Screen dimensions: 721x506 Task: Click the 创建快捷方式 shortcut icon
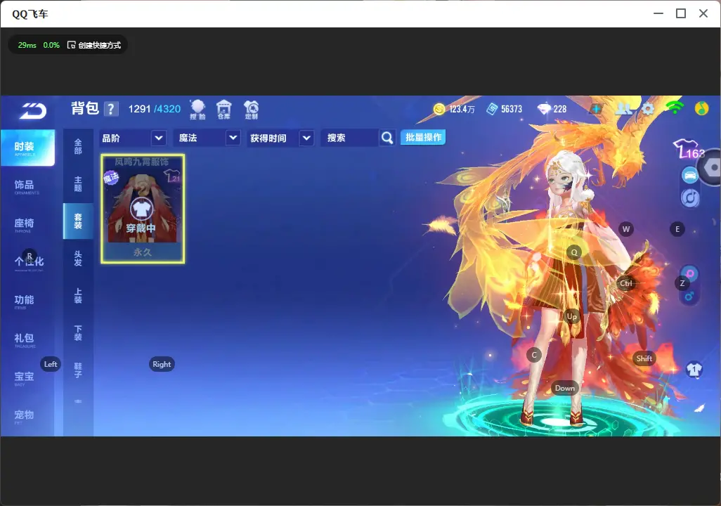tap(71, 45)
